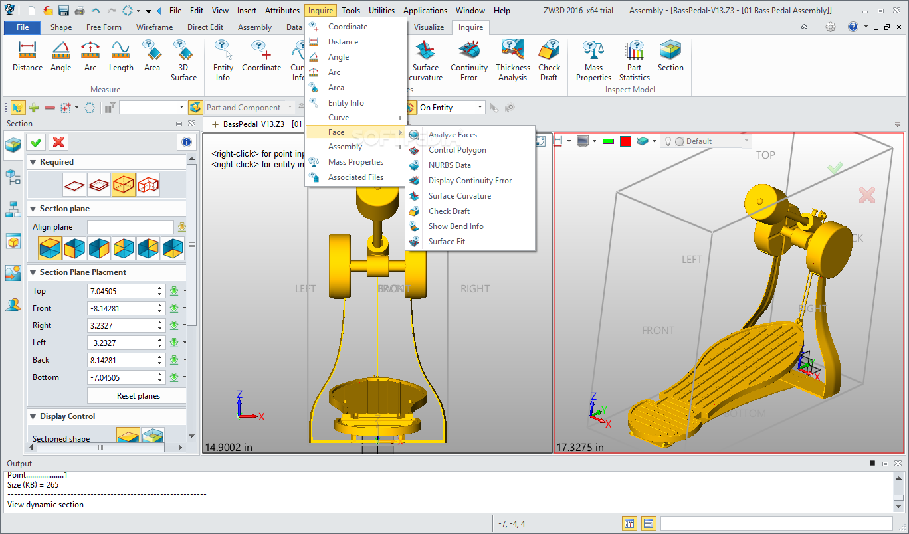Screen dimensions: 909x534
Task: Click the add-to-selection green plus icon
Action: tap(33, 107)
